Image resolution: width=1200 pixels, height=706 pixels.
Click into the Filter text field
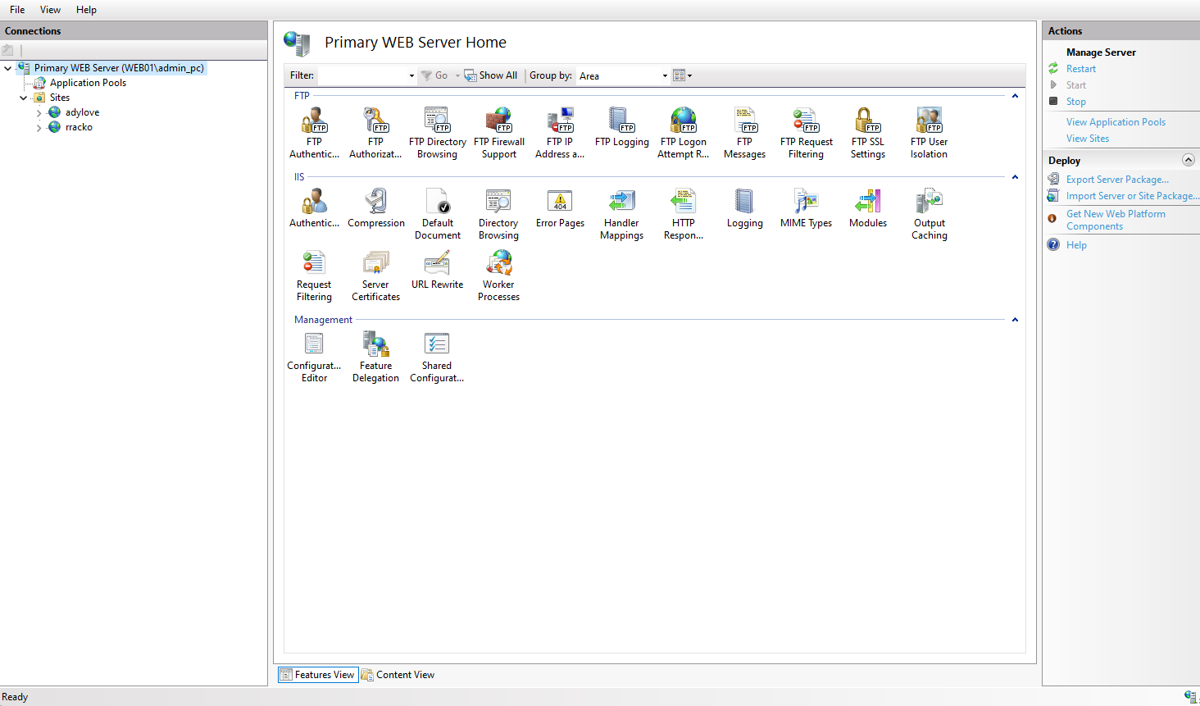click(x=362, y=75)
